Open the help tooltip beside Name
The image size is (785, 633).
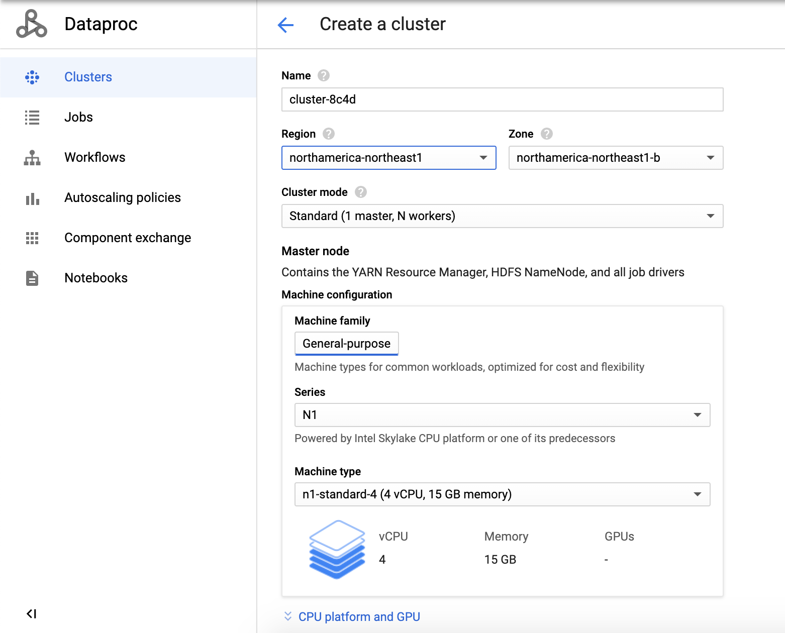click(x=324, y=75)
